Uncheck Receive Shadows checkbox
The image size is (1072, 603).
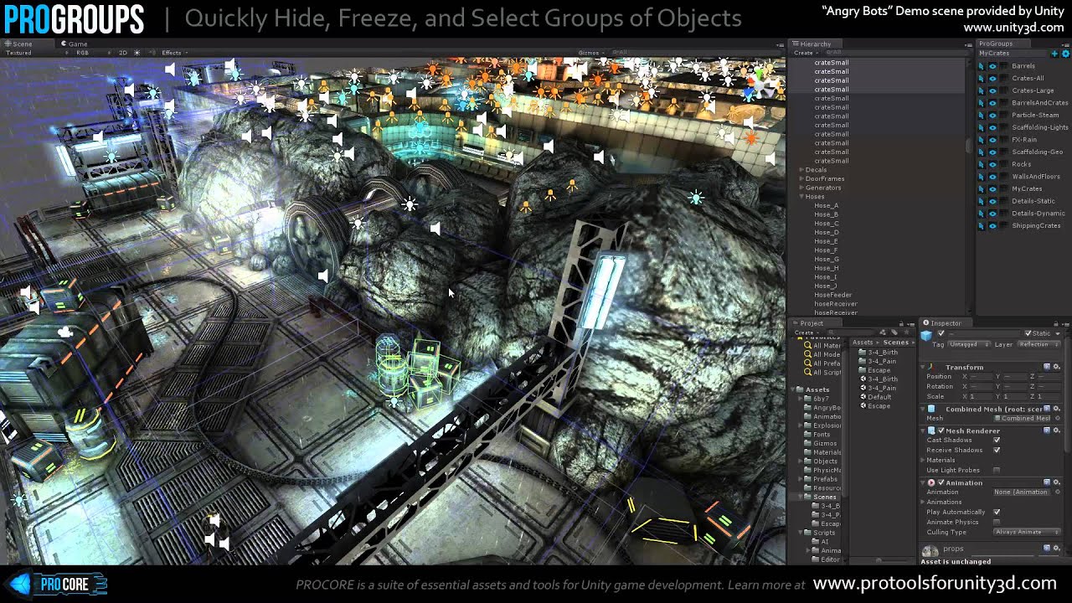pyautogui.click(x=997, y=450)
